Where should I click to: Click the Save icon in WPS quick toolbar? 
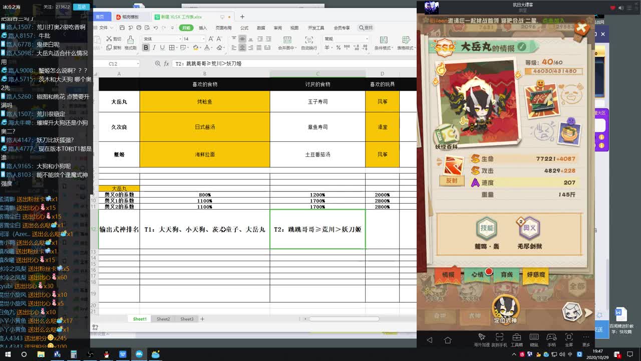point(122,28)
